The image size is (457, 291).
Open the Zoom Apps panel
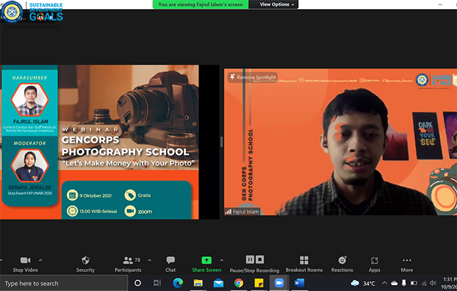coord(374,261)
